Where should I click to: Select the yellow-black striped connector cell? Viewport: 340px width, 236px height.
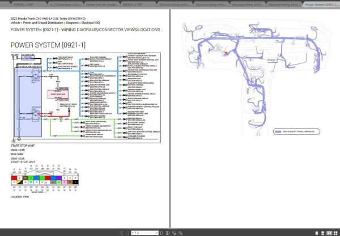[x=20, y=182]
